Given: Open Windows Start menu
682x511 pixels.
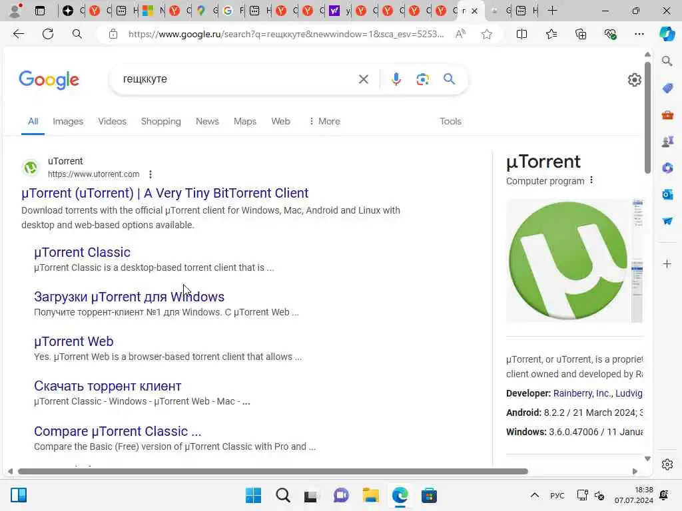Looking at the screenshot, I should point(253,495).
